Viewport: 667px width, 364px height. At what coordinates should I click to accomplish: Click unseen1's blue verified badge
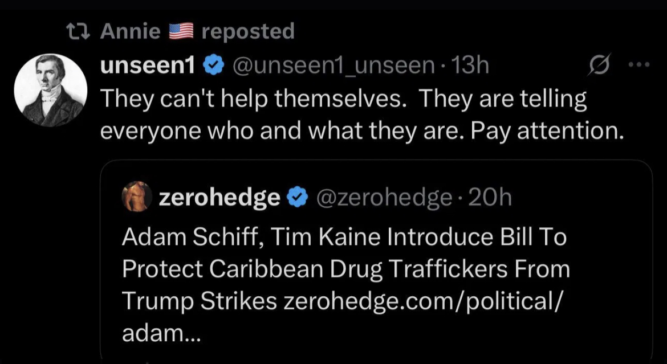click(213, 67)
